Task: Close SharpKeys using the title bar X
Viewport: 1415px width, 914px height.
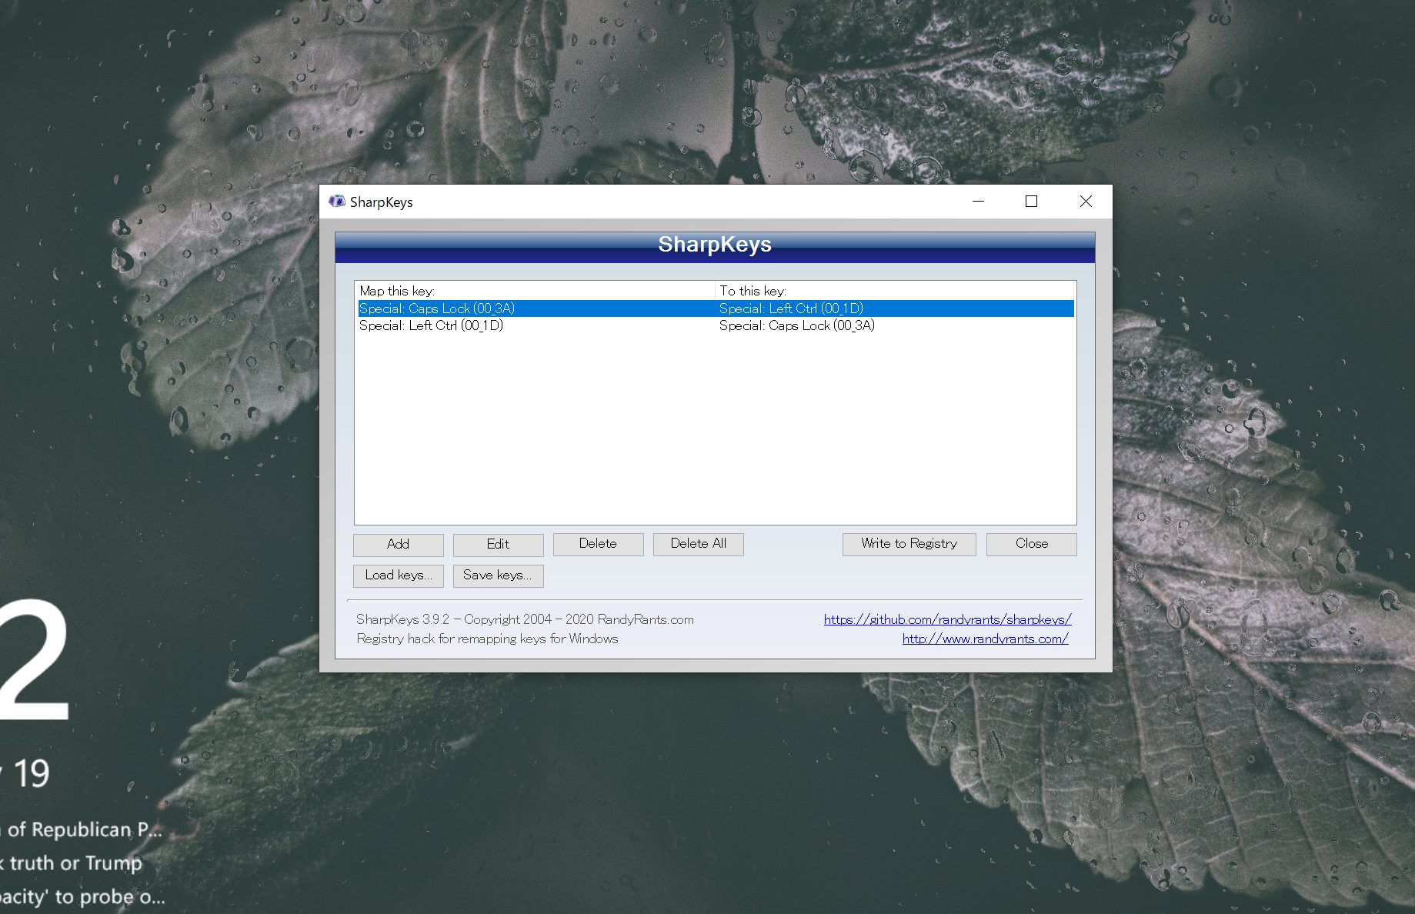Action: pyautogui.click(x=1085, y=202)
